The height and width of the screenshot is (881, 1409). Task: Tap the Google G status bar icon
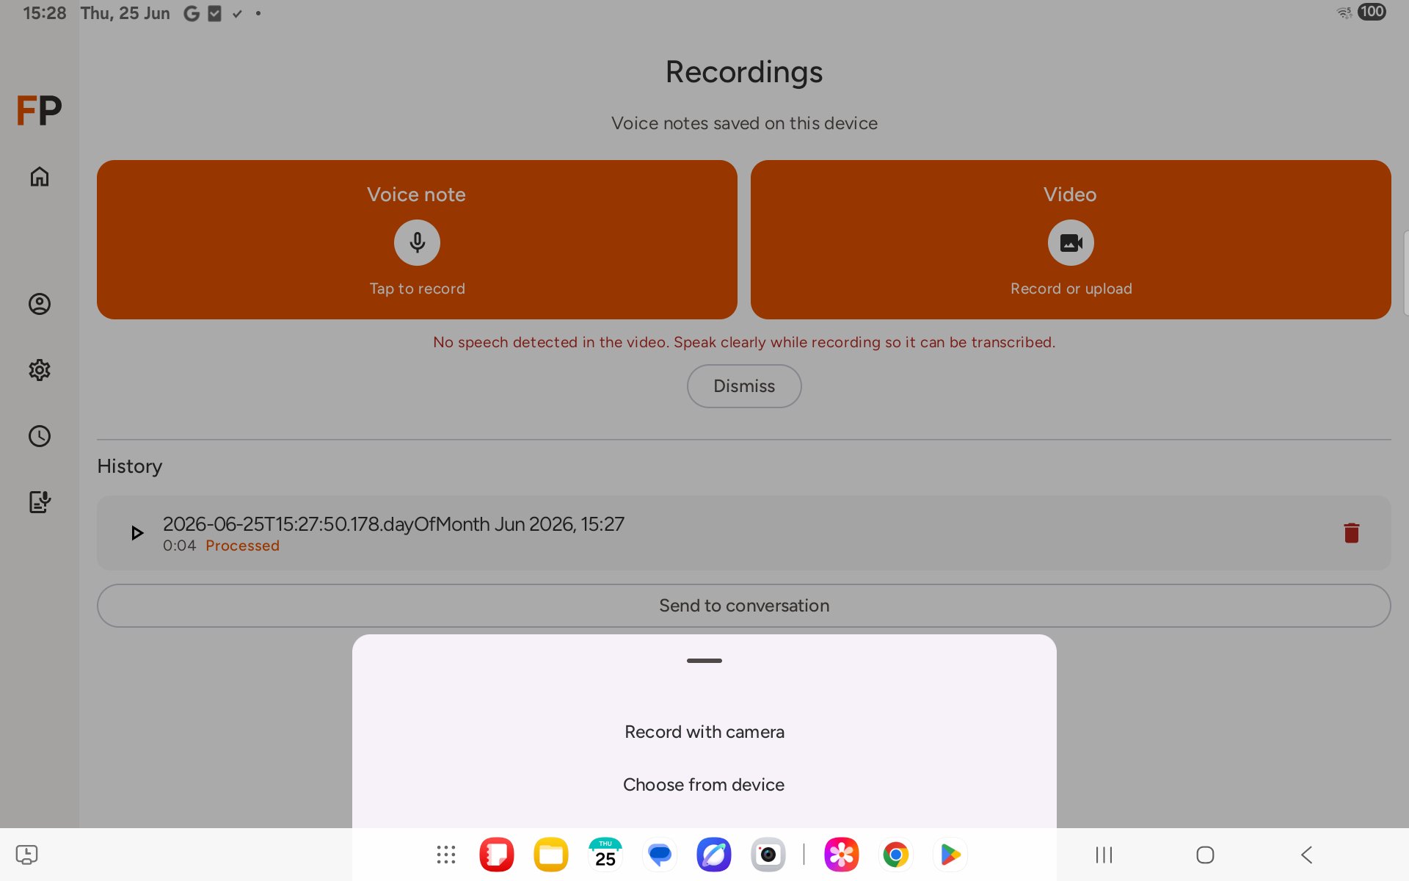[x=192, y=13]
